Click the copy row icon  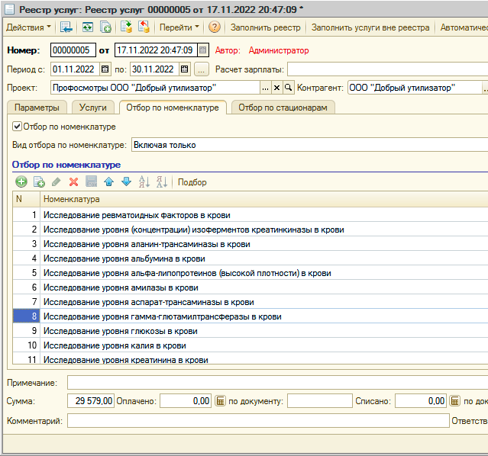(x=39, y=182)
